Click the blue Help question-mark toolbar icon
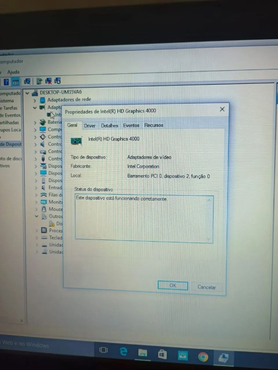Screen dimensions: 278x370 coord(6,82)
